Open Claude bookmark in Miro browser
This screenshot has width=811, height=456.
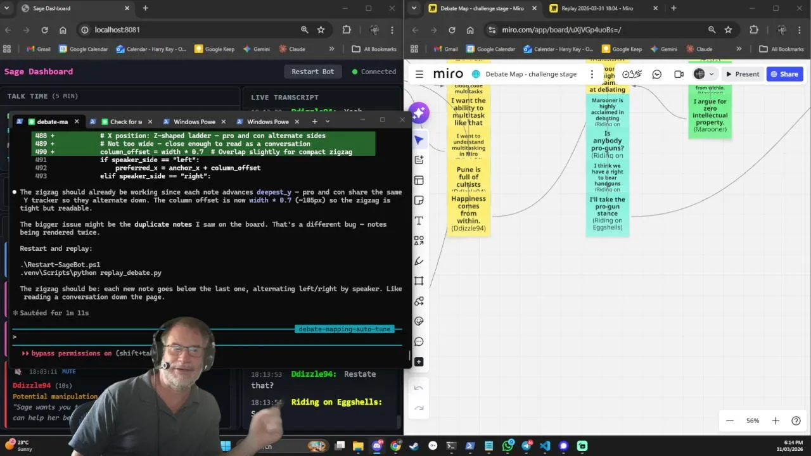[x=699, y=49]
